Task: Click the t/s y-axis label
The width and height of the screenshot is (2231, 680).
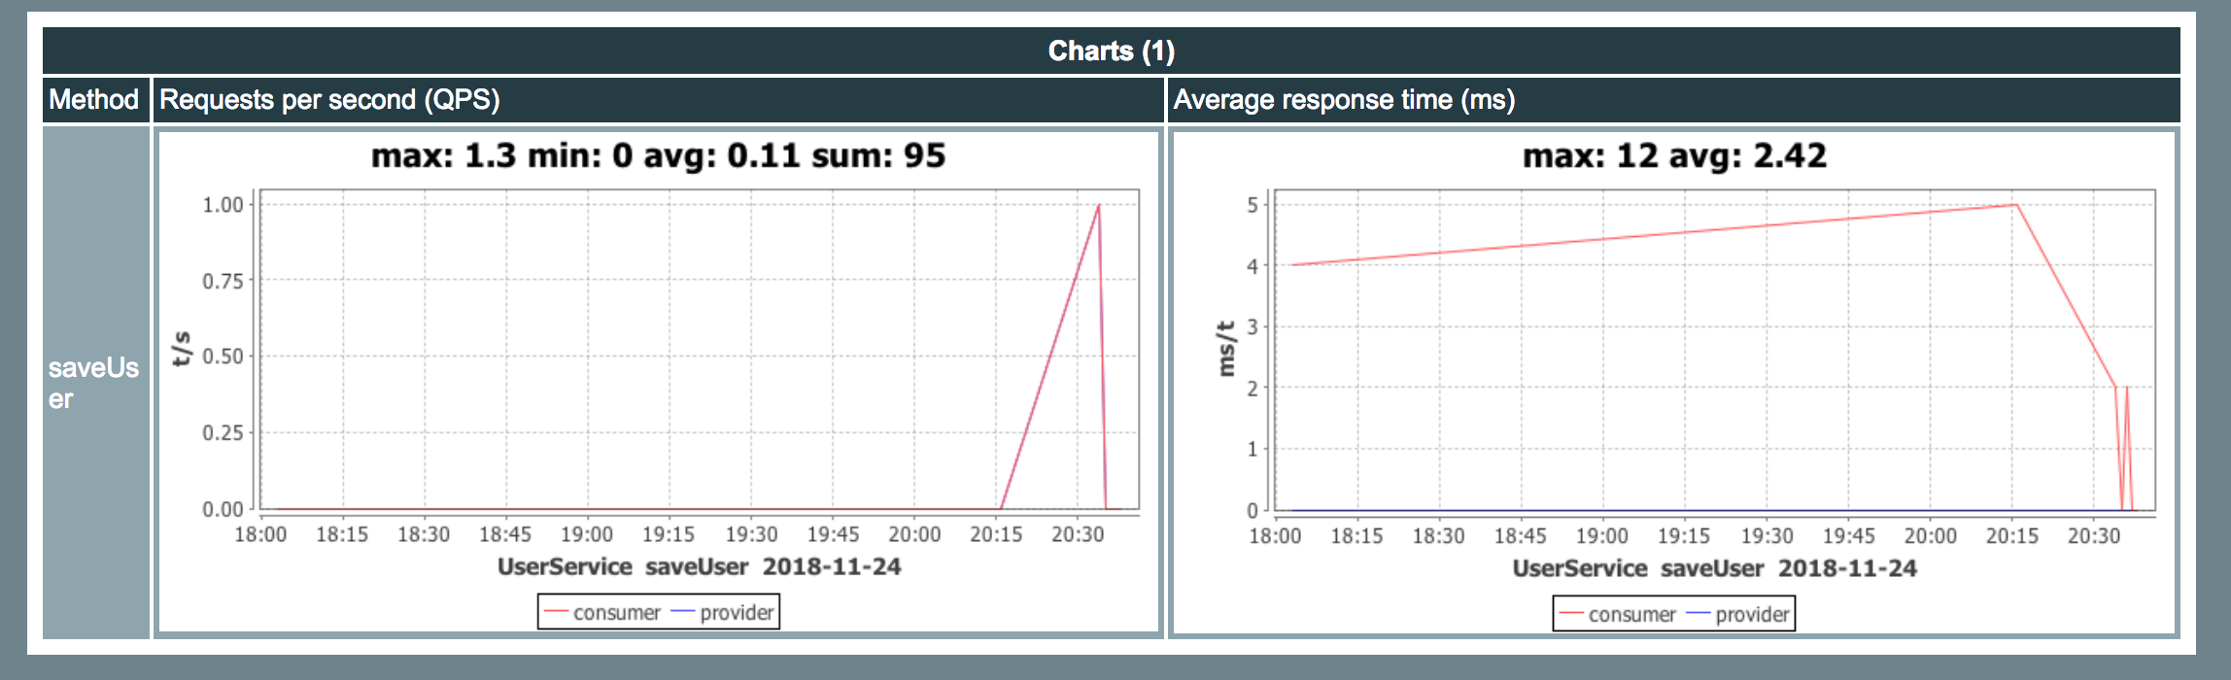Action: click(x=181, y=348)
